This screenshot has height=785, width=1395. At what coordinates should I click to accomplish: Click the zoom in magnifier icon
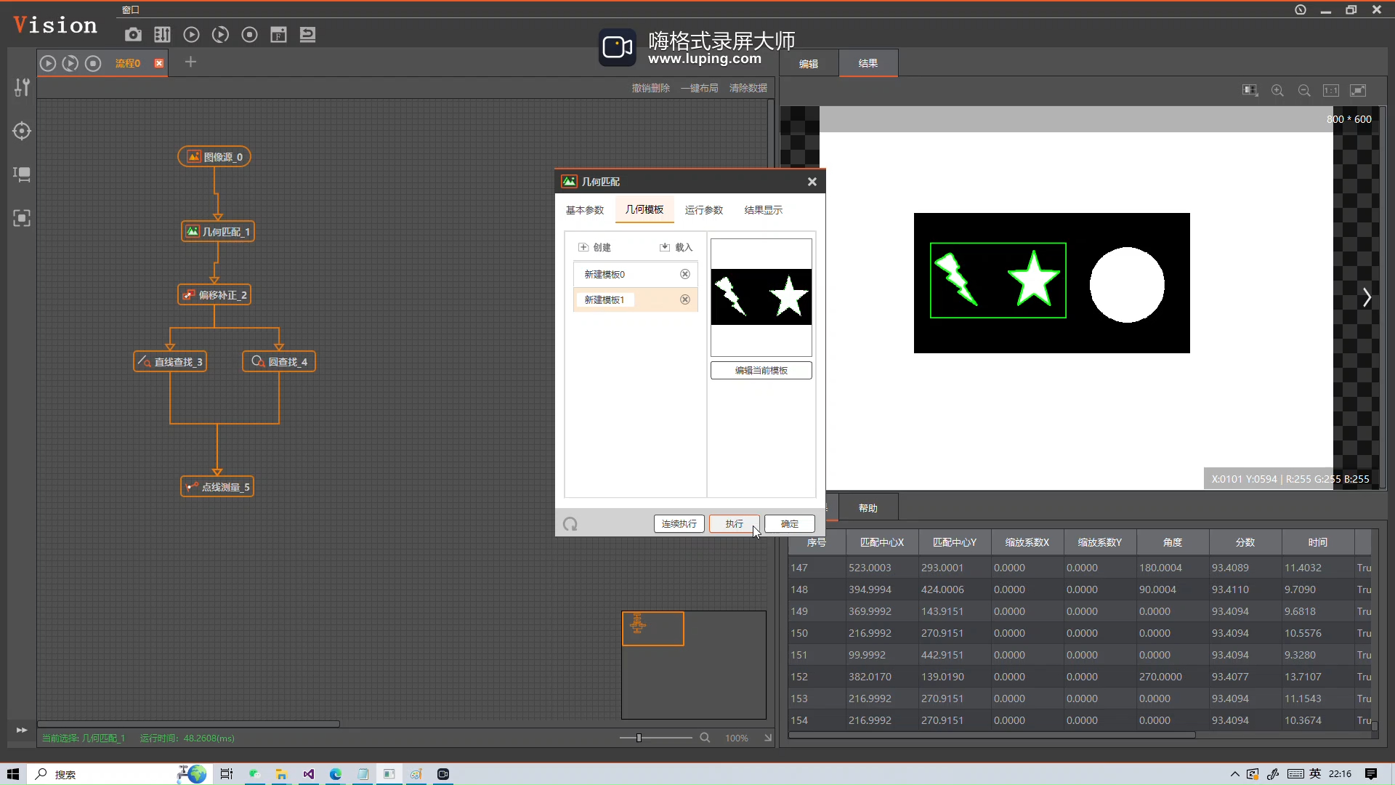1277,90
